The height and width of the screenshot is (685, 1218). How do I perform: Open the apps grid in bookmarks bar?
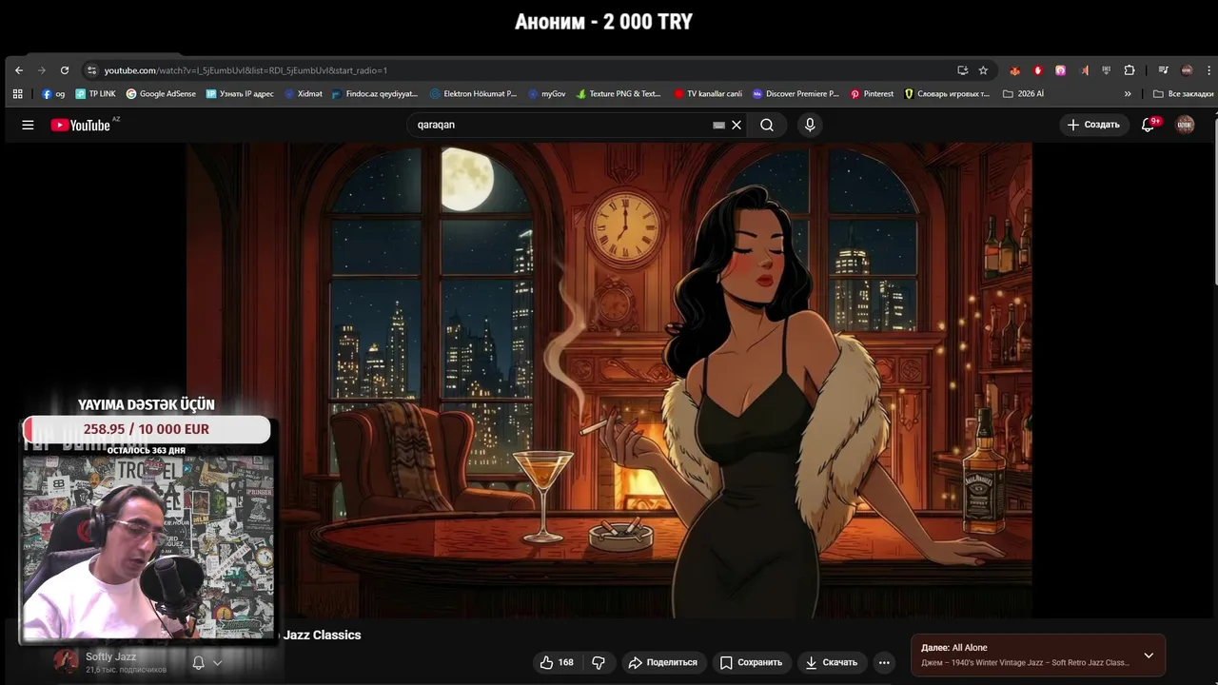click(x=17, y=94)
